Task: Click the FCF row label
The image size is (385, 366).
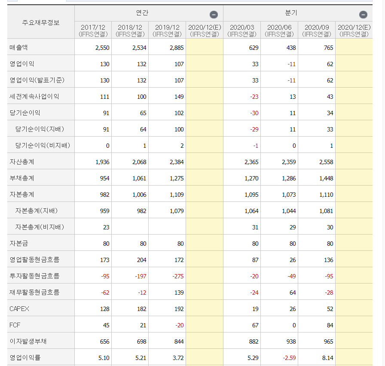Action: [x=15, y=325]
